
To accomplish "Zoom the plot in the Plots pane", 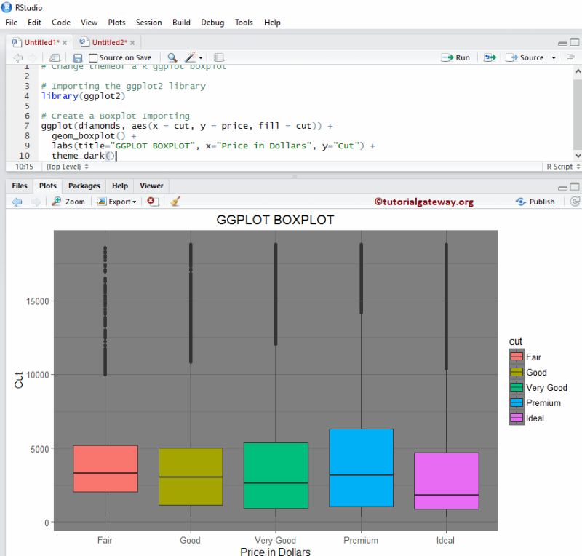I will (68, 202).
